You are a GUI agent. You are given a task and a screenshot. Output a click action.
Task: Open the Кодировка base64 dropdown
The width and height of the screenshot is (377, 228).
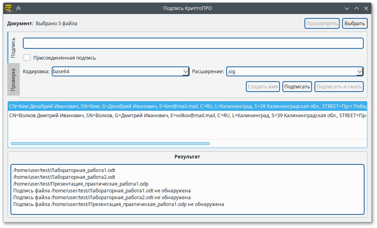121,71
